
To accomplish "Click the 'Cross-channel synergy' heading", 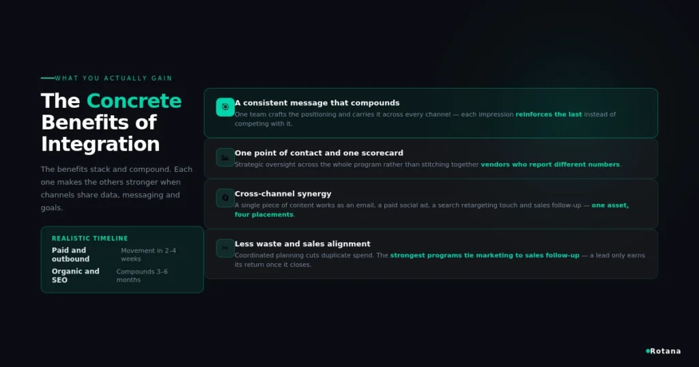I will (283, 194).
